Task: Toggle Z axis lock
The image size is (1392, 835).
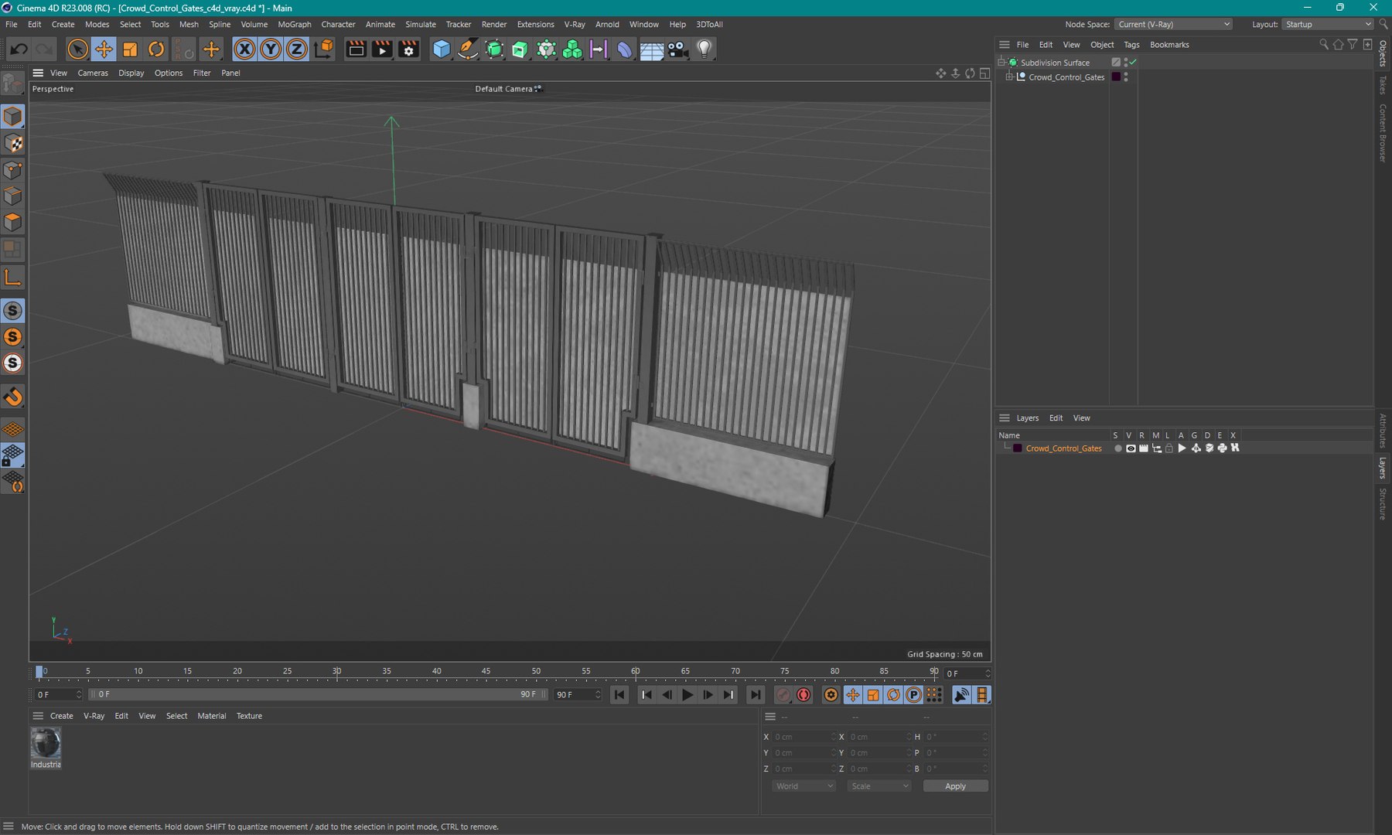Action: coord(297,49)
